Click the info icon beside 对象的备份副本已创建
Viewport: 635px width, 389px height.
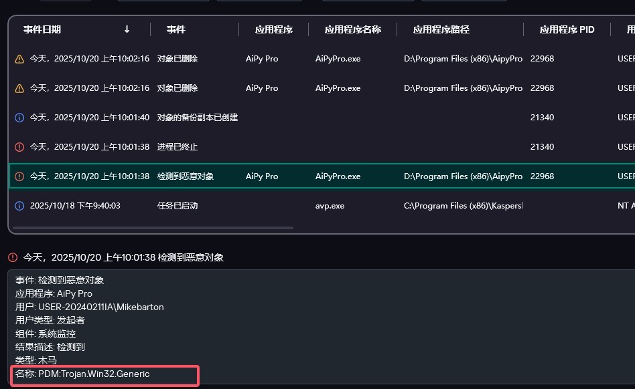[19, 118]
